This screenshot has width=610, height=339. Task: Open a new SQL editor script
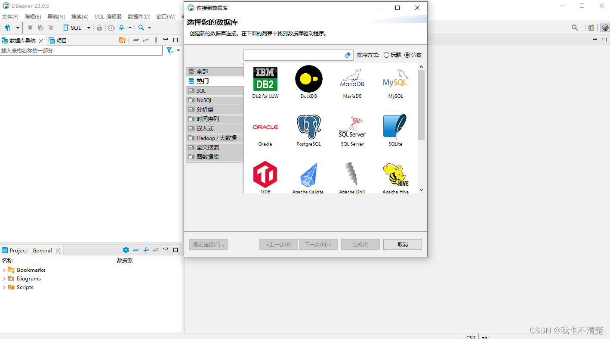coord(73,28)
